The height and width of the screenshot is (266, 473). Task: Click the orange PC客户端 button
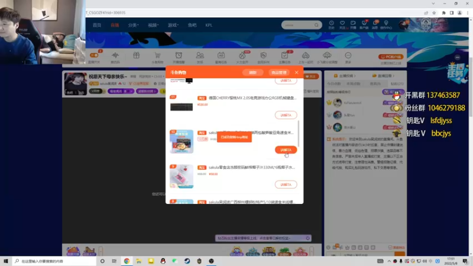[x=391, y=57]
